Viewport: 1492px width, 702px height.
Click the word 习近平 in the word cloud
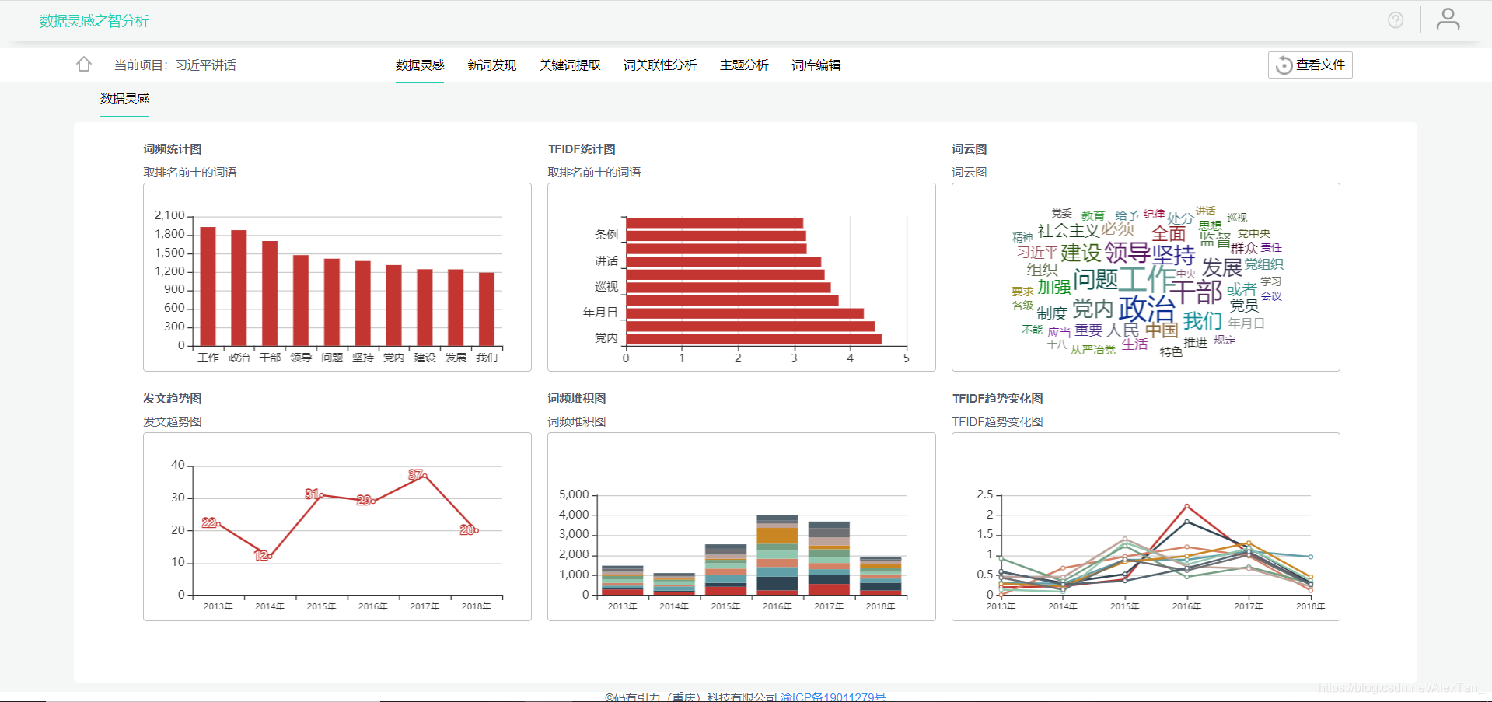pos(1037,253)
